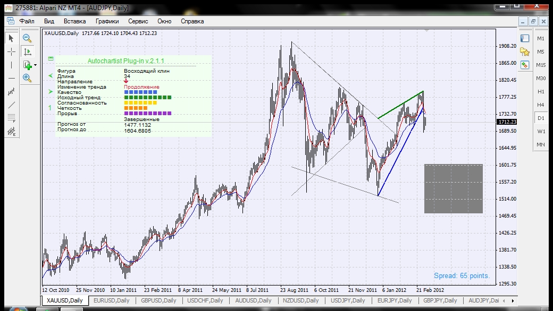
Task: Choose the vertical line drawing tool
Action: [x=11, y=65]
